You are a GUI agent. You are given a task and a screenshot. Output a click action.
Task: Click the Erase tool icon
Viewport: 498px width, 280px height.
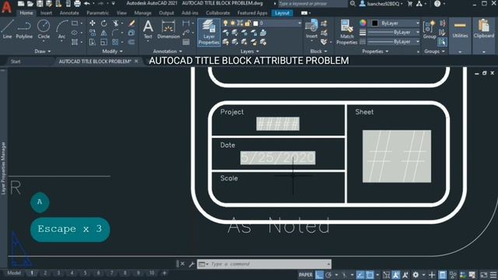pos(132,23)
